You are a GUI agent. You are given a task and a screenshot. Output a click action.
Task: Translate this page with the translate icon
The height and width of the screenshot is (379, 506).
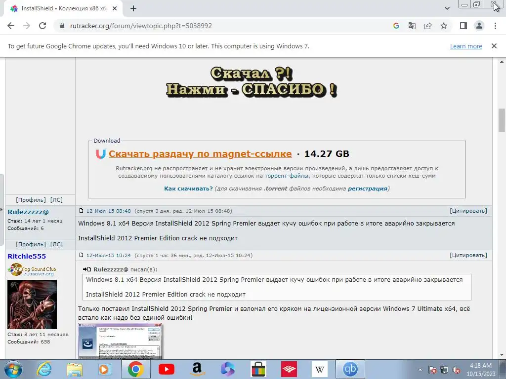[x=412, y=26]
